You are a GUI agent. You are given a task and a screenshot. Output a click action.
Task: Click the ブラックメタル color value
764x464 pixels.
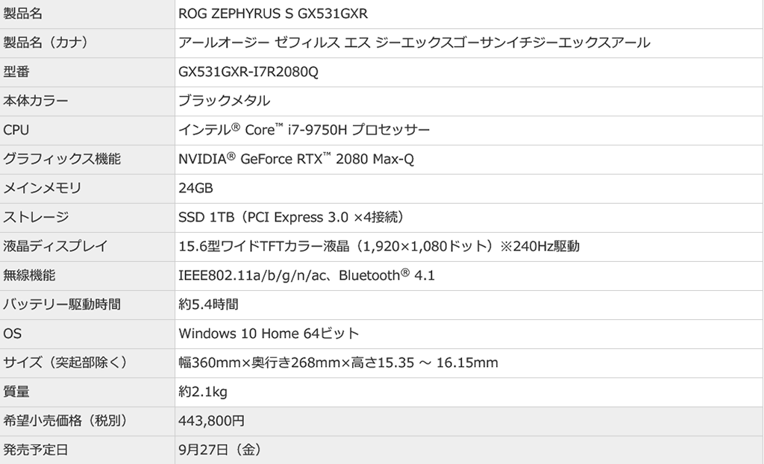[x=225, y=101]
